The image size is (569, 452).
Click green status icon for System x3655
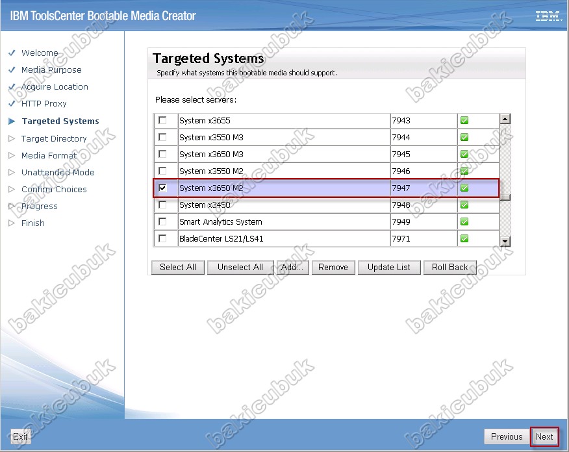coord(464,120)
